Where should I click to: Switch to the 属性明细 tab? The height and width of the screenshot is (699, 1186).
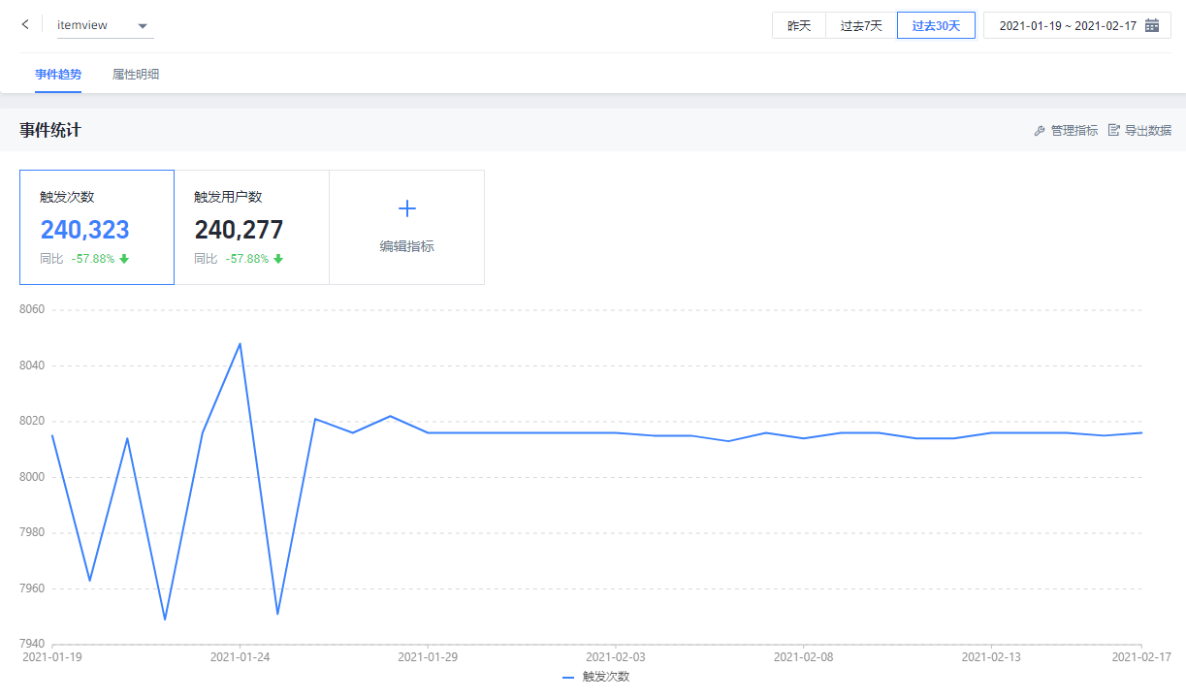(x=136, y=74)
